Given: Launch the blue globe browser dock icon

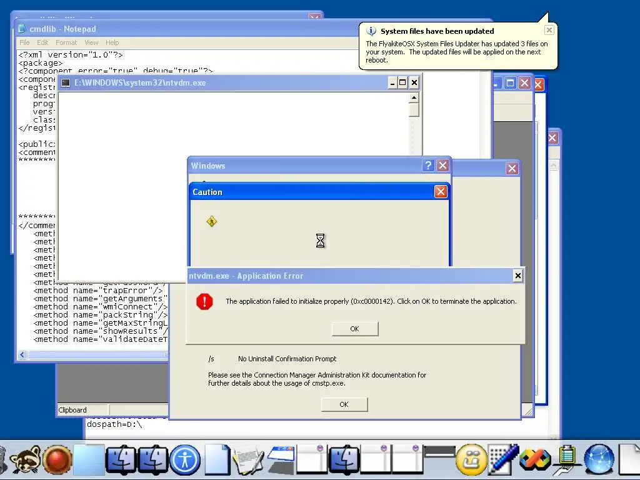Looking at the screenshot, I should (x=599, y=461).
